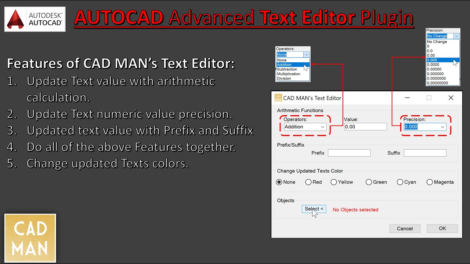The width and height of the screenshot is (470, 264).
Task: Click 'Do all of the above Features together.' line
Action: (131, 147)
